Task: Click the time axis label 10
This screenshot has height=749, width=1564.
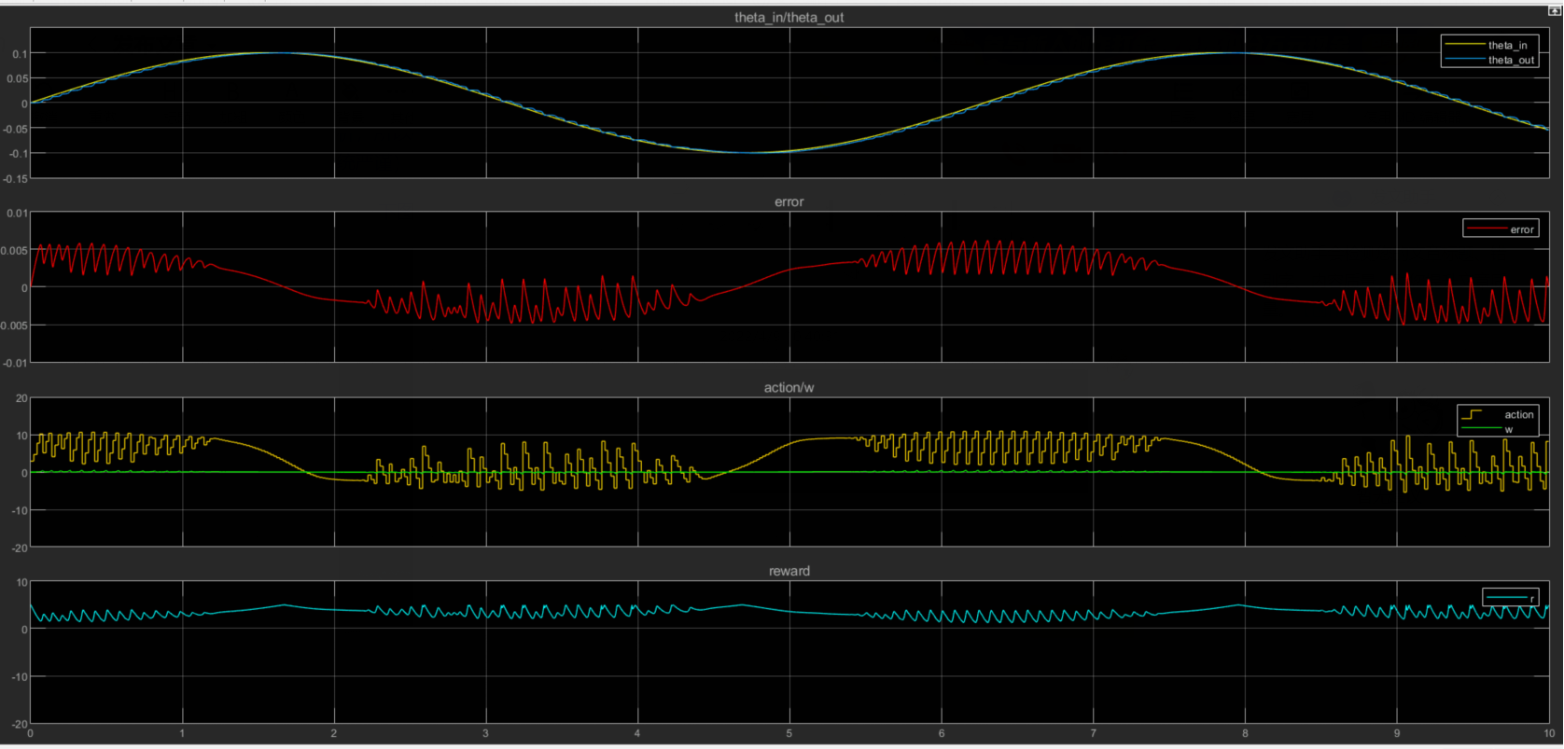Action: pos(1549,734)
